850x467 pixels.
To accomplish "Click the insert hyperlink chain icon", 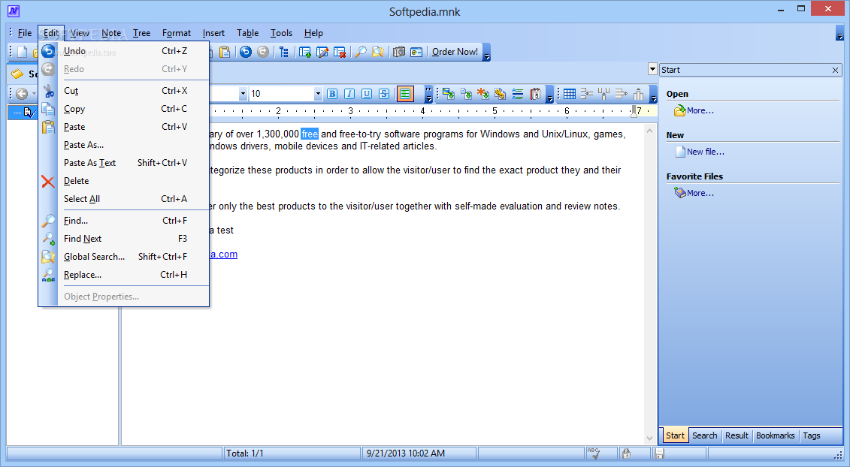I will pos(501,94).
